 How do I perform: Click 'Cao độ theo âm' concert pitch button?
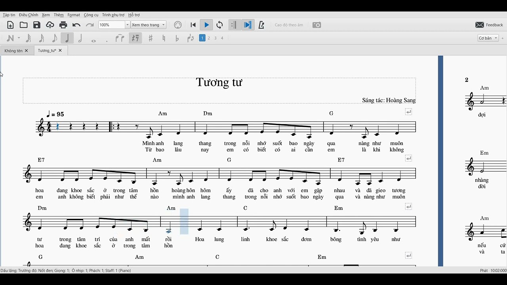(x=289, y=25)
